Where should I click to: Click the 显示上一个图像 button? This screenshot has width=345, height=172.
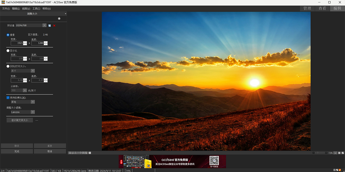[78, 153]
